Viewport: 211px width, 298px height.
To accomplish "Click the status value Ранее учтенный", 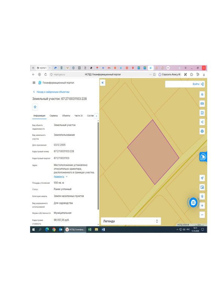I will pyautogui.click(x=63, y=189).
